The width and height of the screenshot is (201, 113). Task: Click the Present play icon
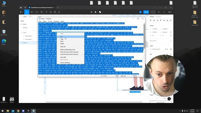159,12
